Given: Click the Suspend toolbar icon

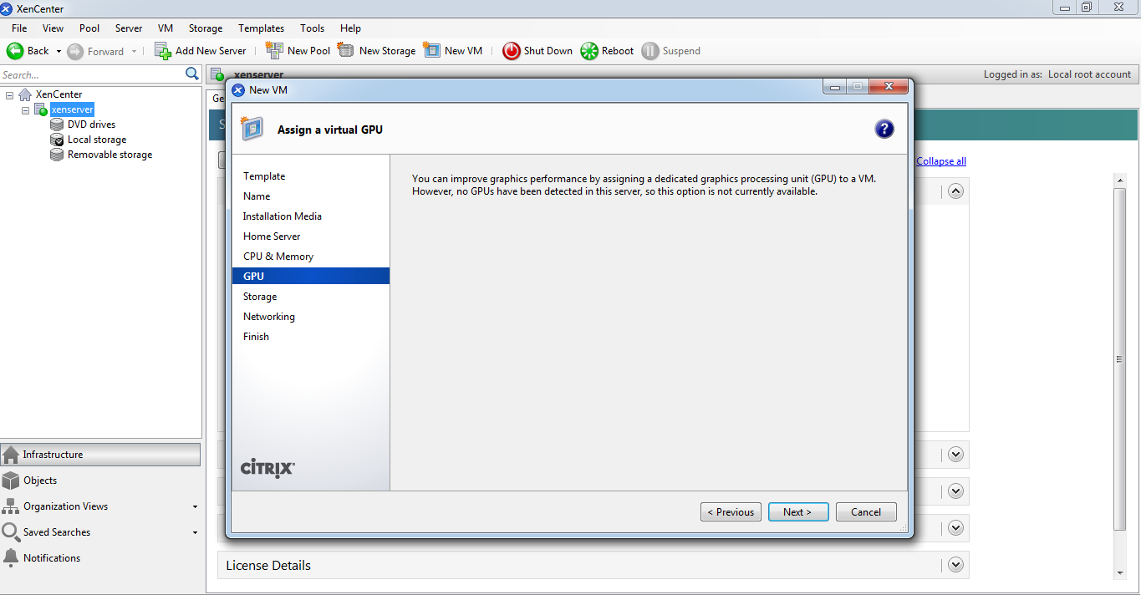Looking at the screenshot, I should tap(650, 51).
